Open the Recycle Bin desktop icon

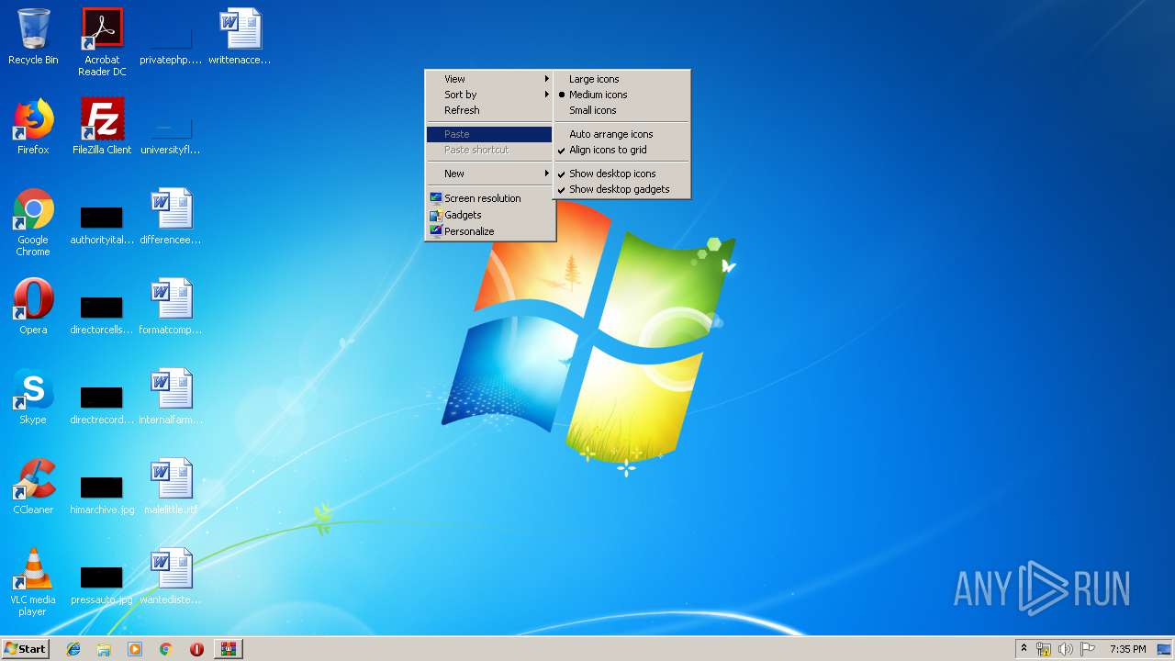click(x=33, y=37)
